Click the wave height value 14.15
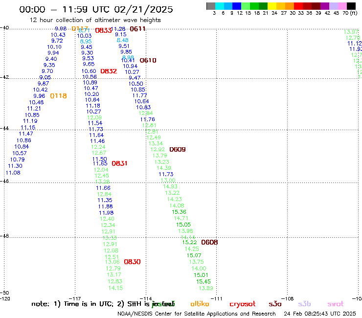Screen dimensions: 362x318 115,288
